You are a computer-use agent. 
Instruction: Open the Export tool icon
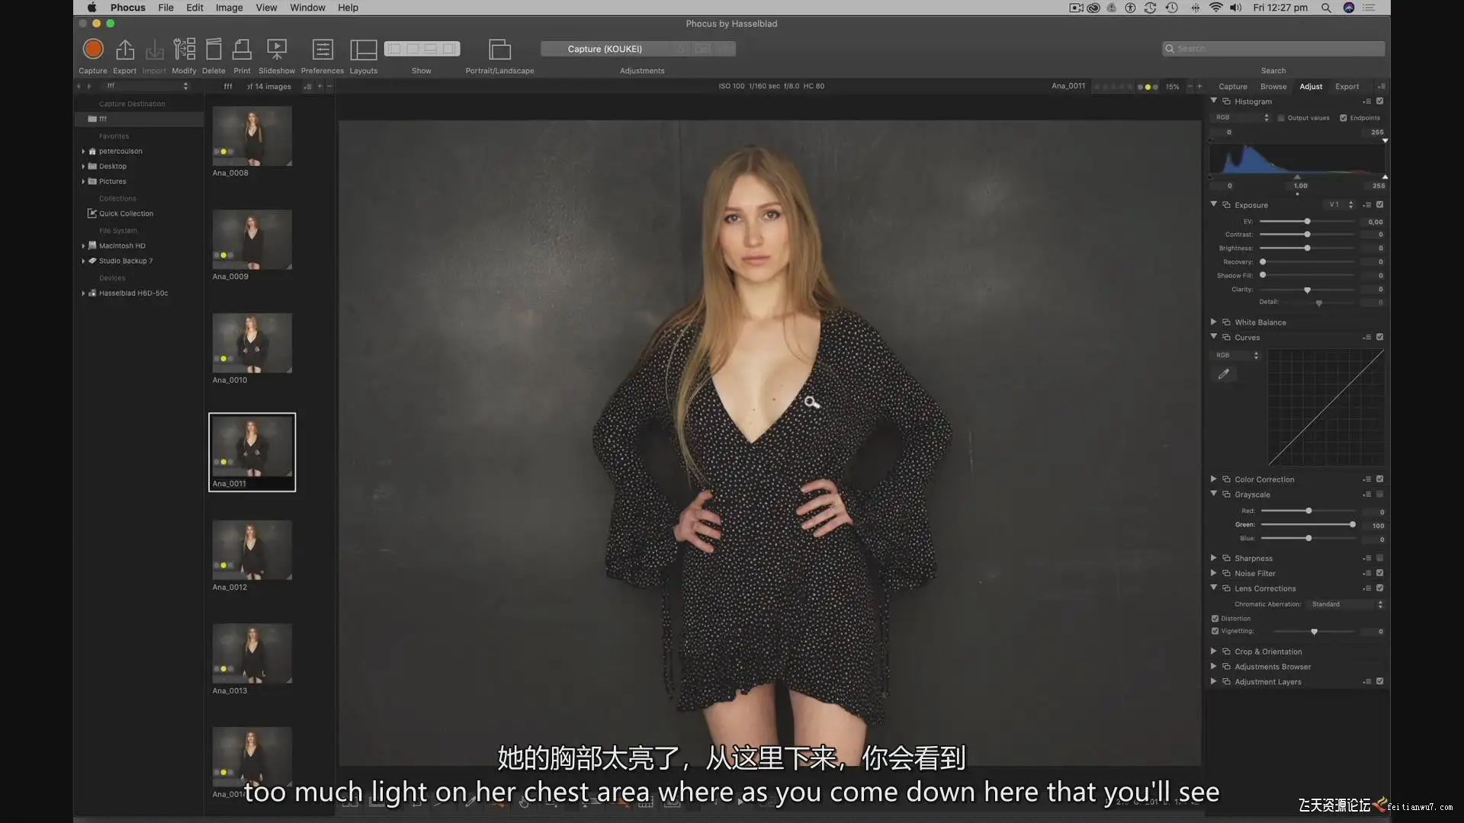click(124, 50)
